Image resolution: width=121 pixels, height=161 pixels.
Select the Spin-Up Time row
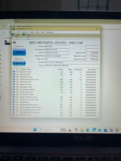[x=55, y=74]
